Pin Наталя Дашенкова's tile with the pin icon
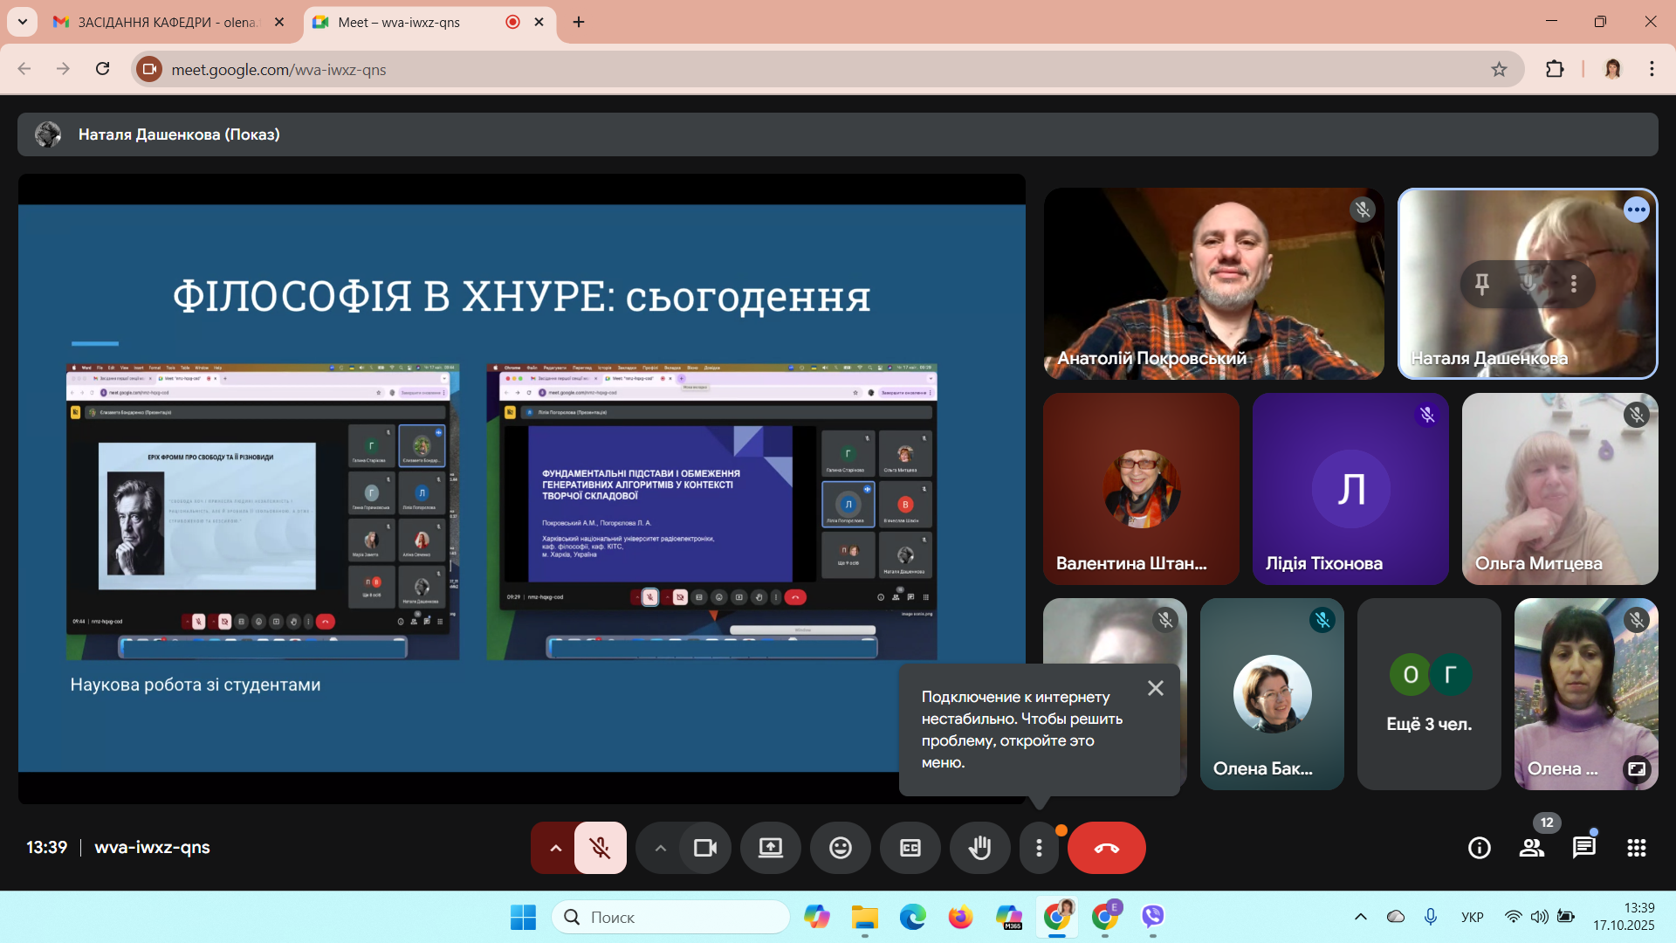Image resolution: width=1676 pixels, height=943 pixels. [1482, 284]
